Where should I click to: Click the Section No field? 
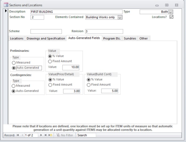(x=37, y=17)
